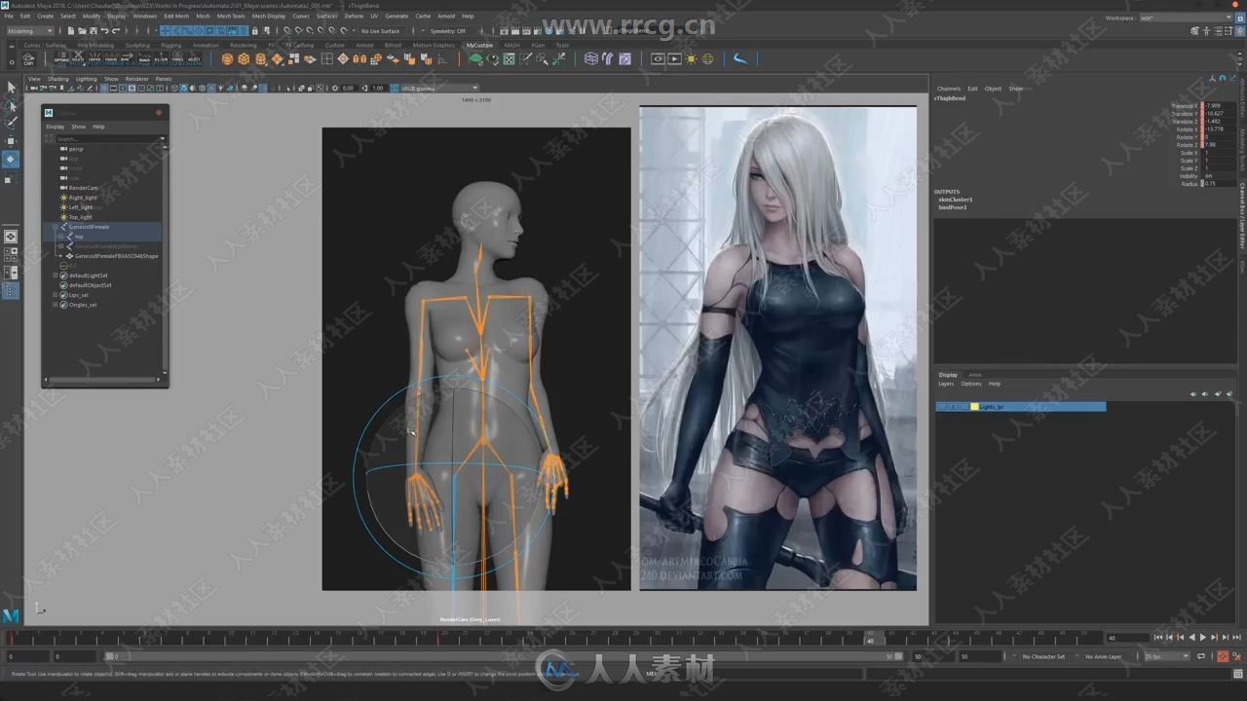
Task: Click the polygon cube shelf icon
Action: 244,58
